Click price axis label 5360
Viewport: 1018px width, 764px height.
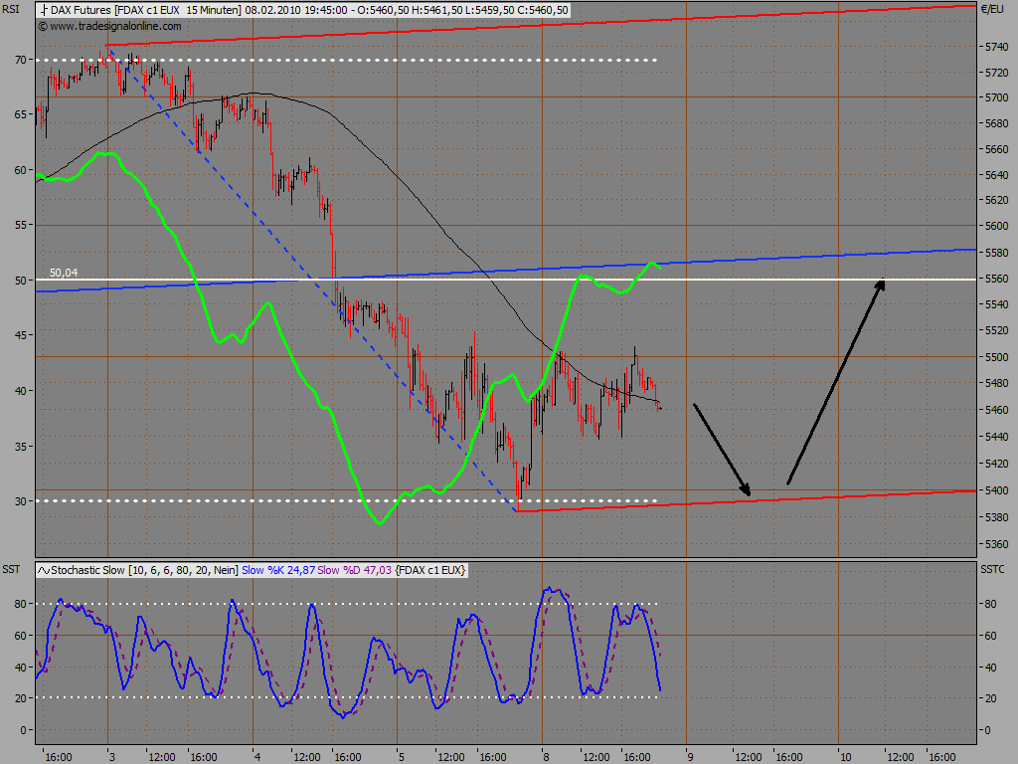pos(996,544)
